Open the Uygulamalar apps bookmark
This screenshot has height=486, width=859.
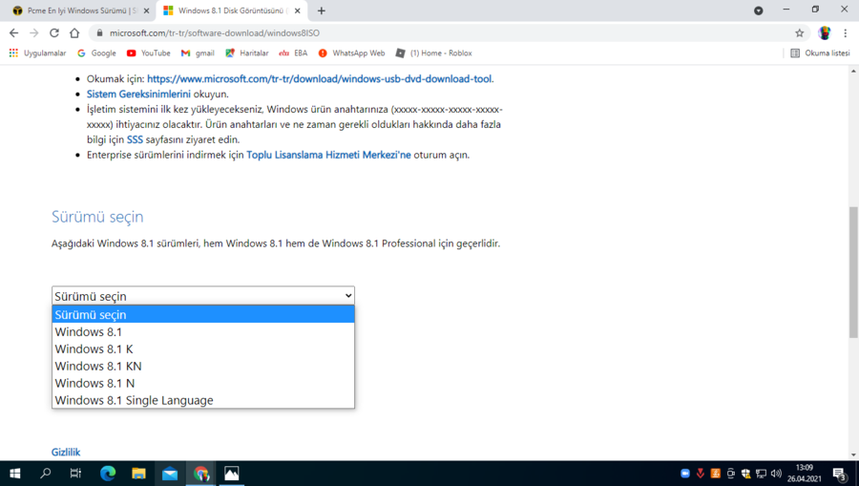pos(37,53)
